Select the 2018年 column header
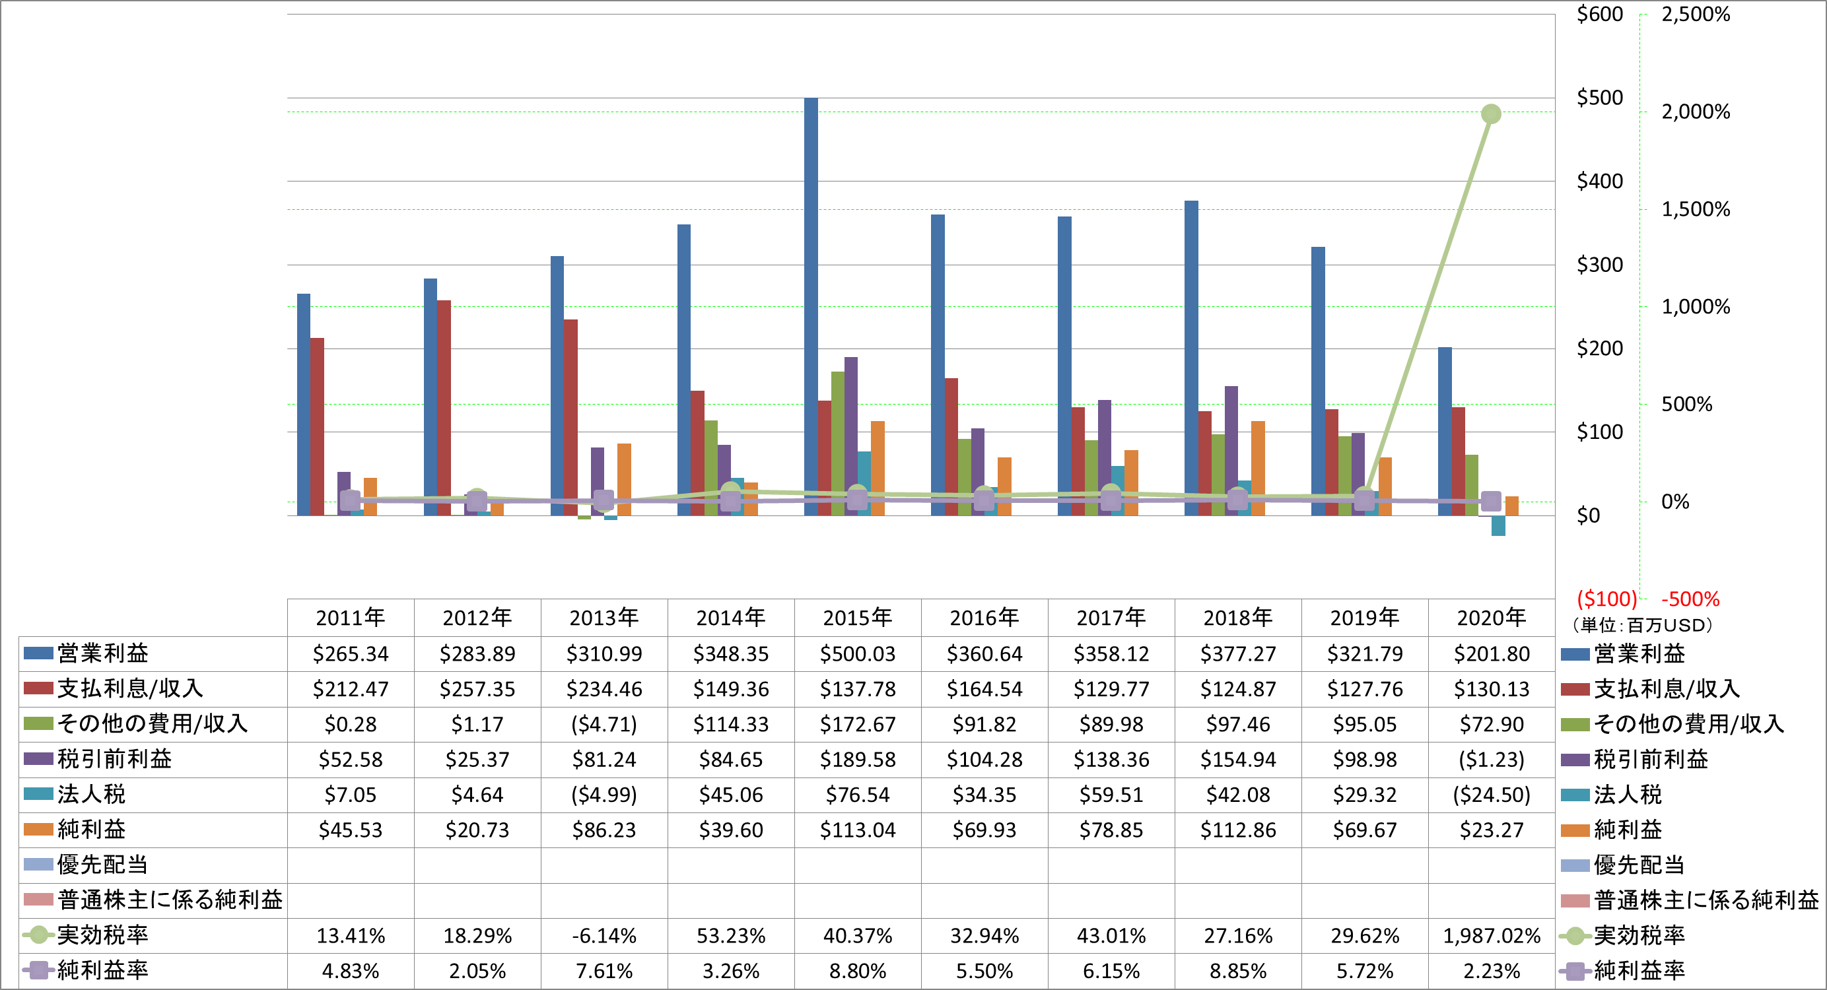Viewport: 1827px width, 990px height. click(x=1238, y=618)
